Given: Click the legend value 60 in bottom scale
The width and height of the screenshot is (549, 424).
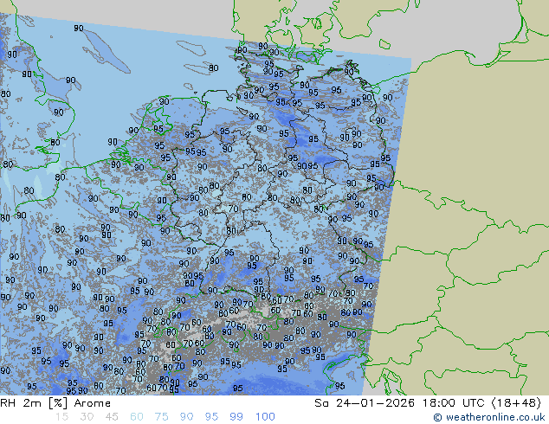Looking at the screenshot, I should click(137, 417).
